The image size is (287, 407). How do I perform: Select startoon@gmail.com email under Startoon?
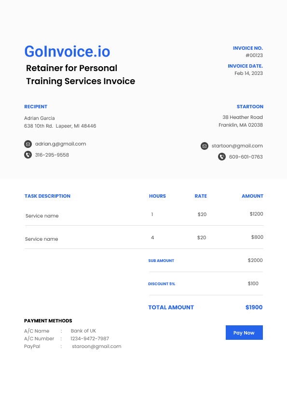[x=237, y=146]
